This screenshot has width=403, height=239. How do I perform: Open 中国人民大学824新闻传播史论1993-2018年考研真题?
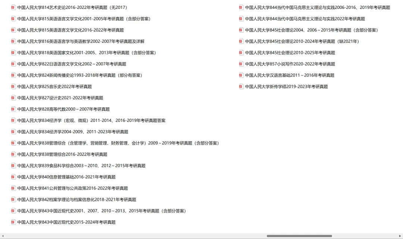[80, 75]
